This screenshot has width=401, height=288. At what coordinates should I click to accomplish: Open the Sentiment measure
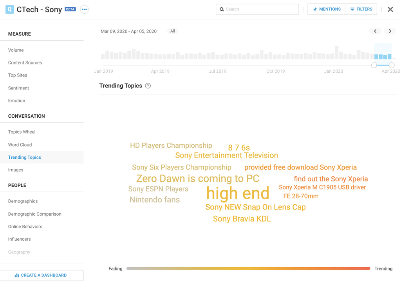click(x=18, y=88)
